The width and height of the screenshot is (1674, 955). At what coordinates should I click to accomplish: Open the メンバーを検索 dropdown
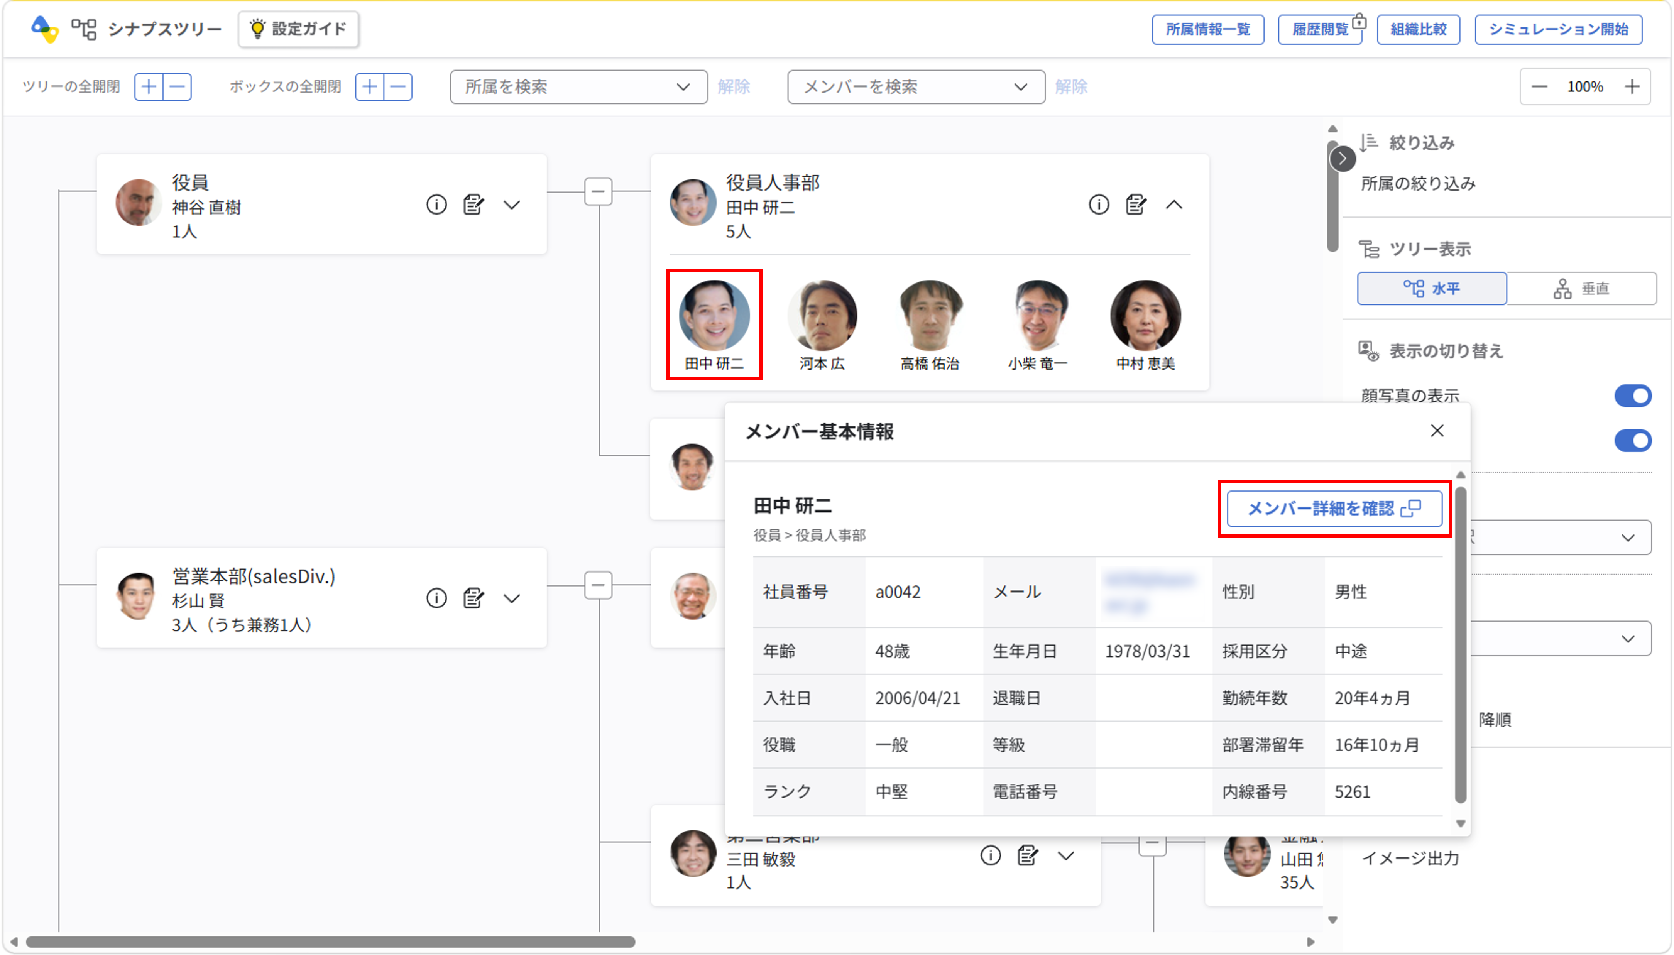tap(916, 86)
